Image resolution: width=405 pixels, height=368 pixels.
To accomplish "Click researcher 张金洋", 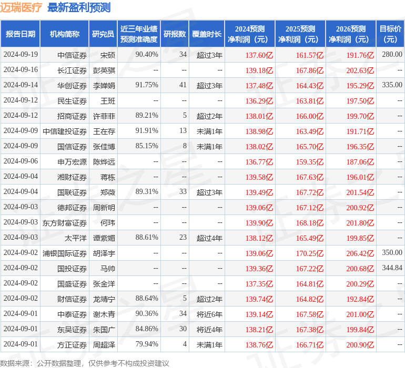I will 104,284.
